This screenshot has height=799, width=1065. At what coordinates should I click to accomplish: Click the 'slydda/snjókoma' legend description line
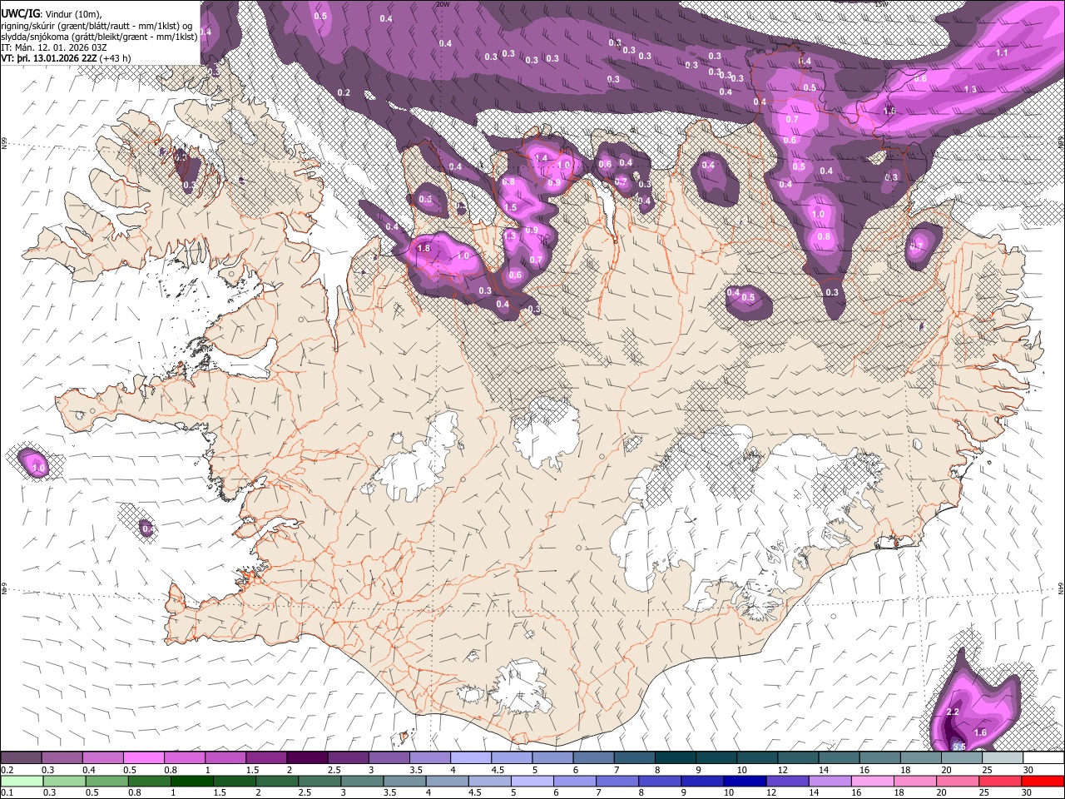click(99, 37)
